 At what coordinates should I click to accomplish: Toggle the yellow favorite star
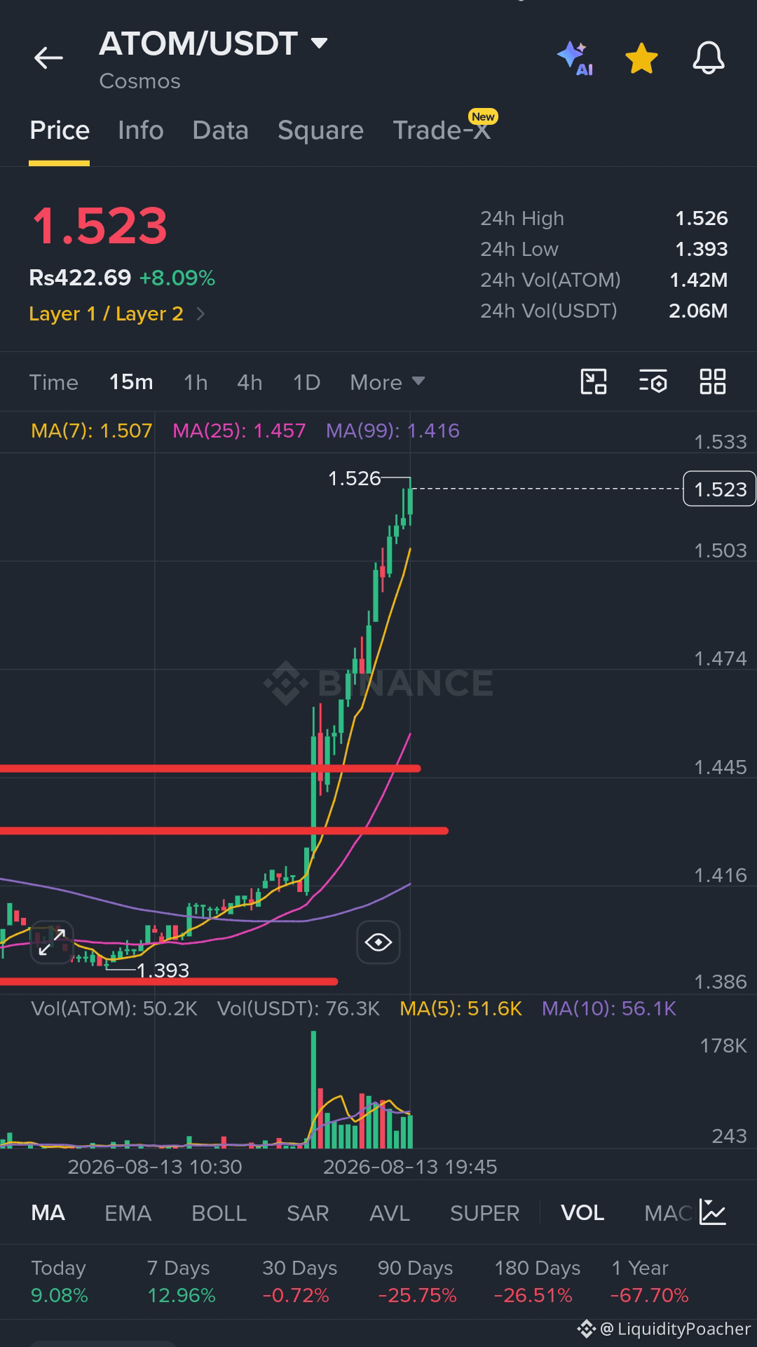[x=641, y=58]
